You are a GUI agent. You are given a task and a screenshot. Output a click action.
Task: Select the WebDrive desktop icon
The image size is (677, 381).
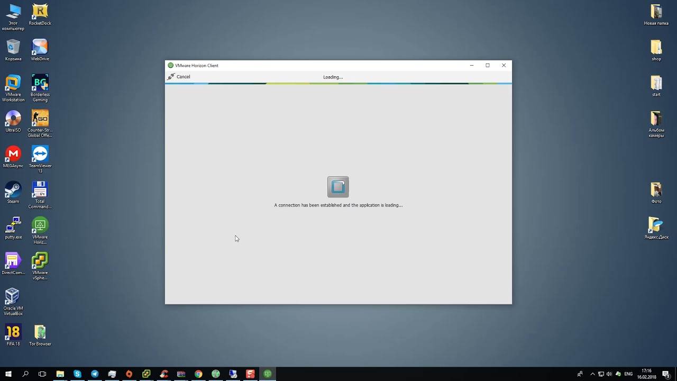coord(40,50)
